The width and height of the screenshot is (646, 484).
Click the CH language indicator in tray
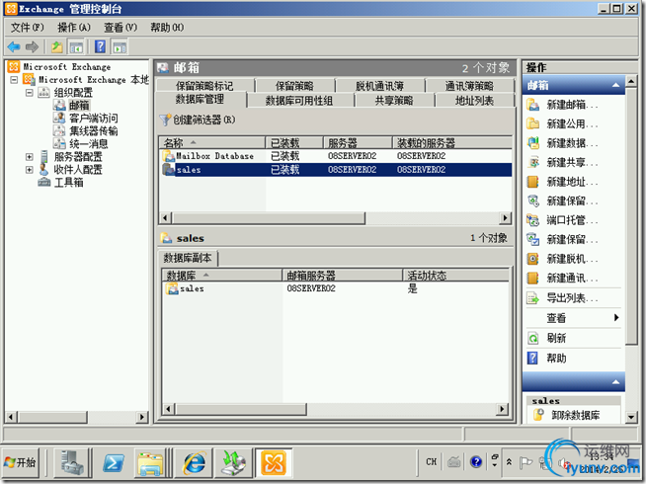431,461
